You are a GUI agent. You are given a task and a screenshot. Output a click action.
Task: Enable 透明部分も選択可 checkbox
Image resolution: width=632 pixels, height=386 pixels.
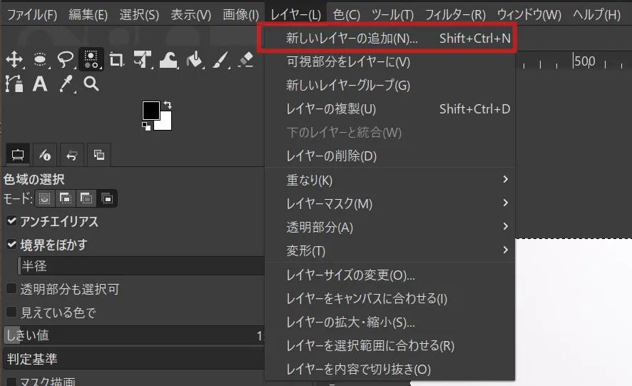11,288
